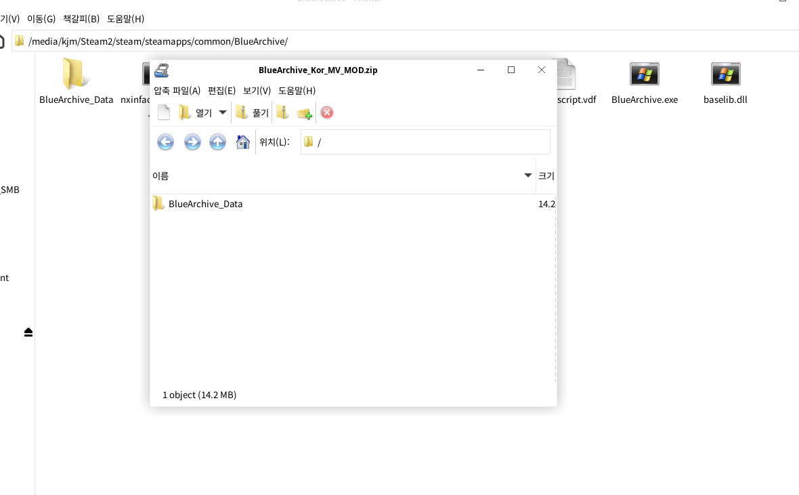The width and height of the screenshot is (799, 495).
Task: Maximize the BlueArchive_Kor_MV_MOD.zip window
Action: (511, 70)
